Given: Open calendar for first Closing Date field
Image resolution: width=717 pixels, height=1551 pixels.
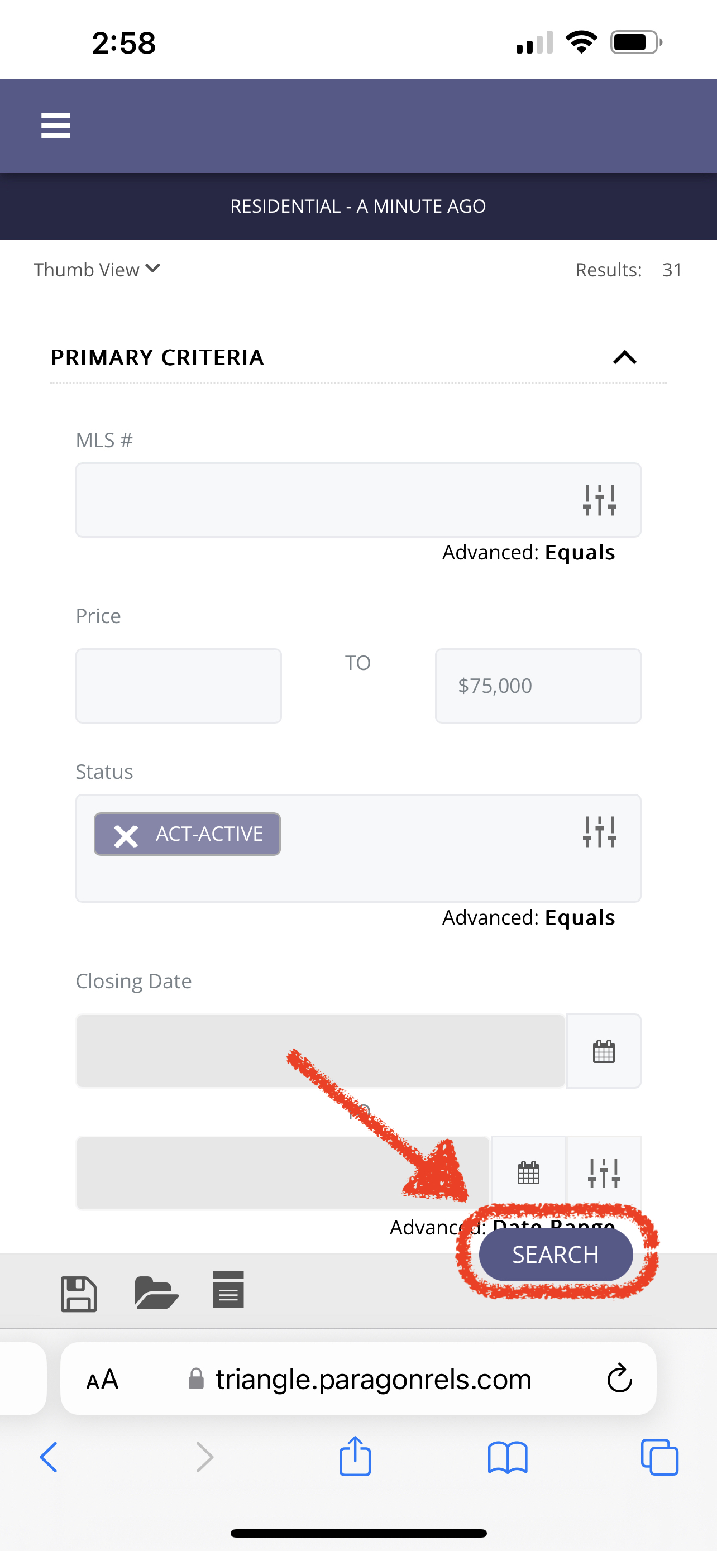Looking at the screenshot, I should coord(604,1051).
